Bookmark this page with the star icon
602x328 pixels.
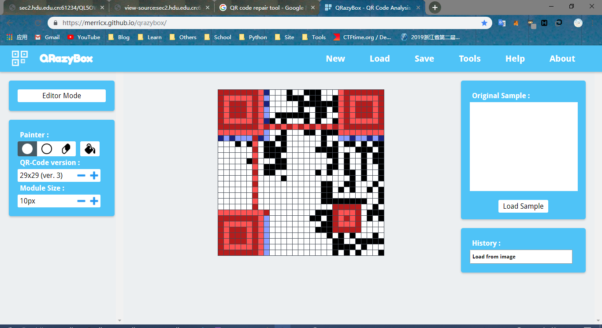point(484,23)
